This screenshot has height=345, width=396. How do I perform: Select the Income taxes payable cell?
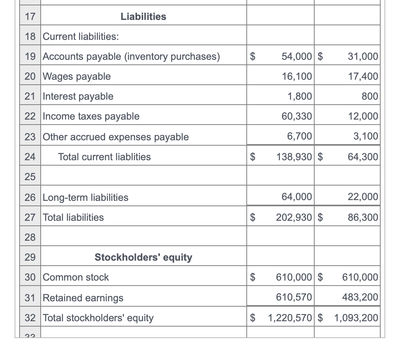coord(91,116)
